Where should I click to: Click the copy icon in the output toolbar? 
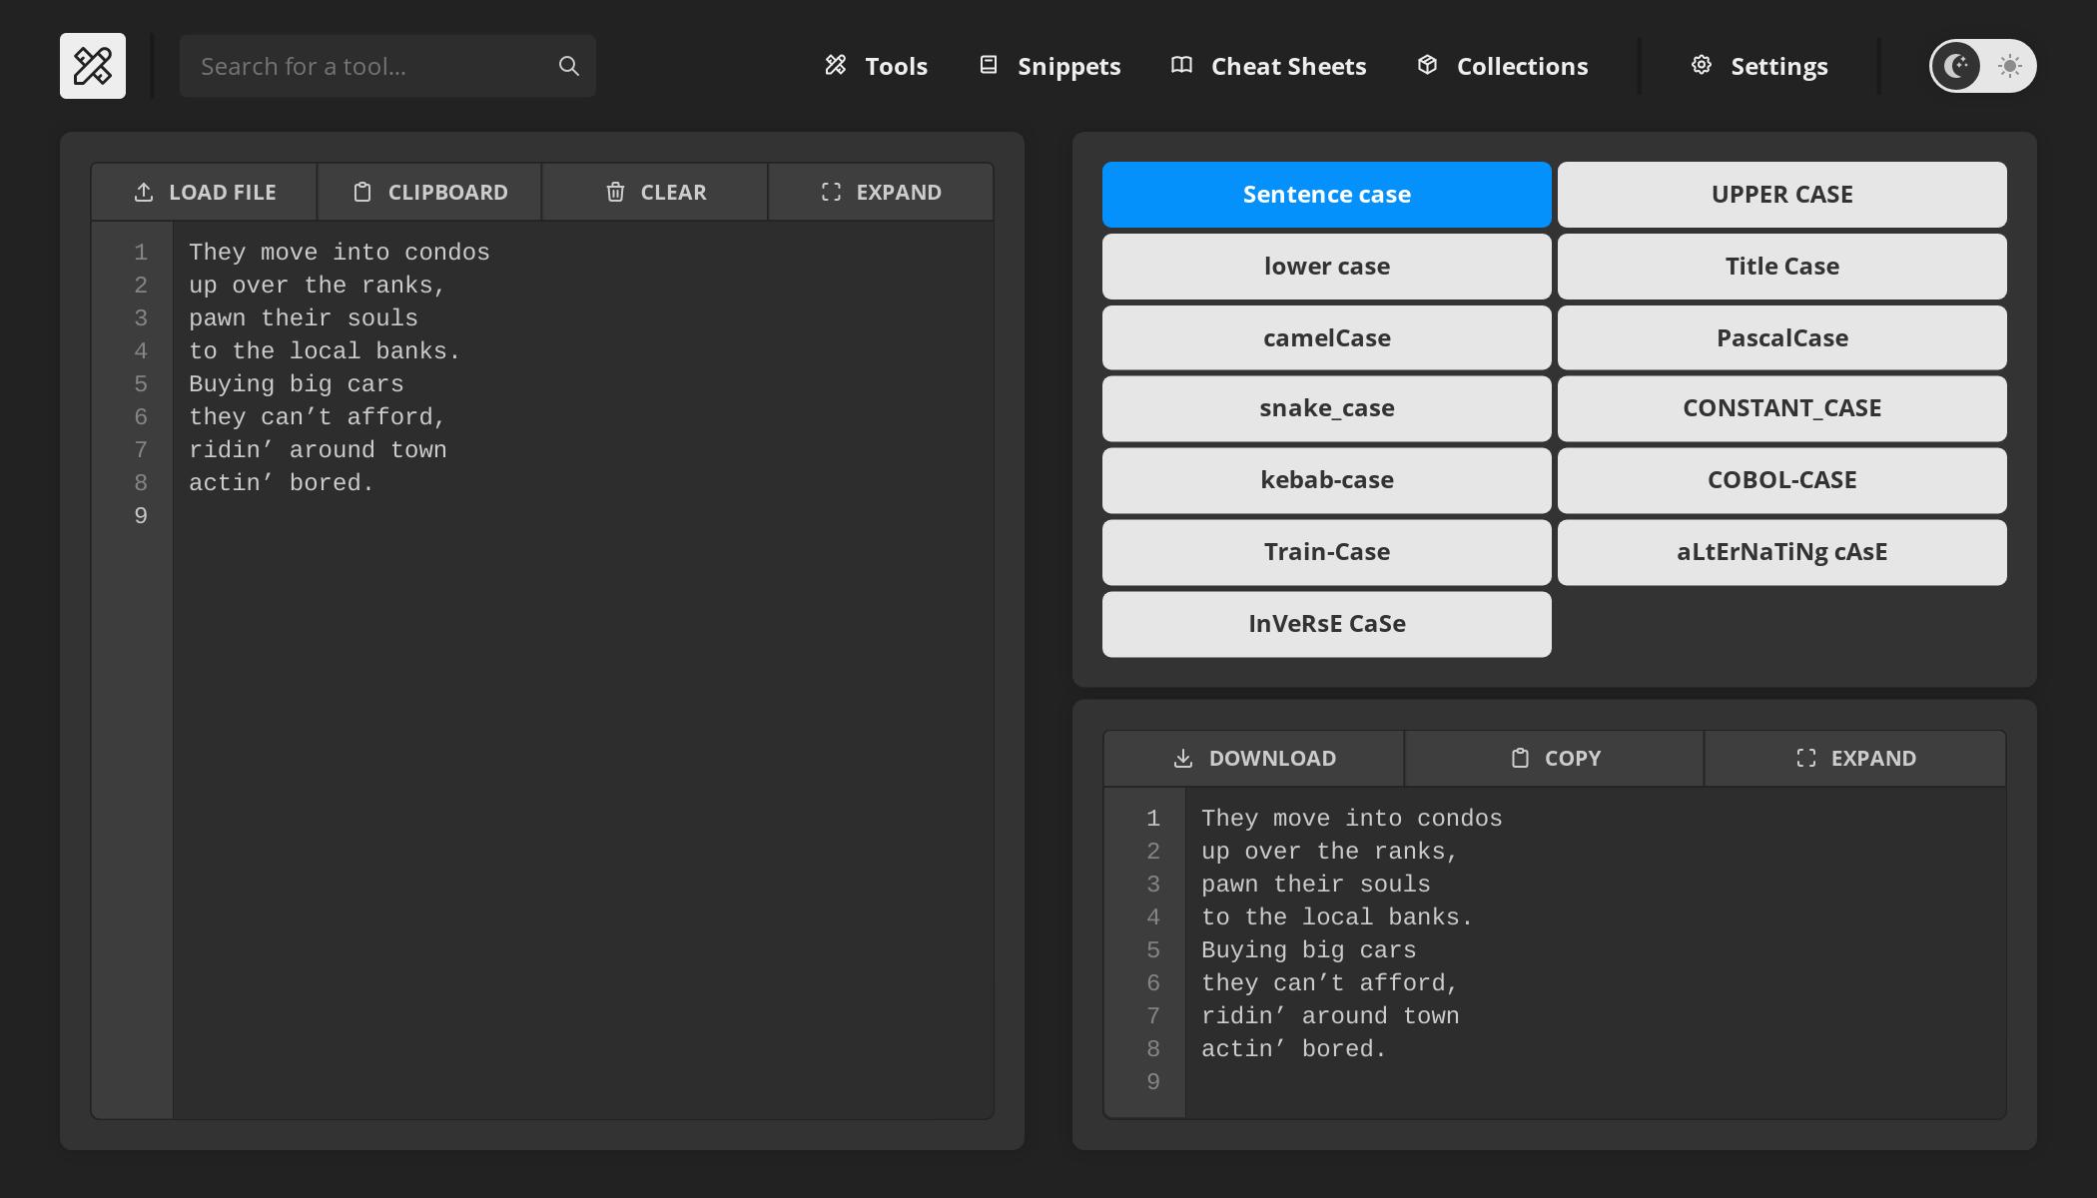tap(1520, 758)
